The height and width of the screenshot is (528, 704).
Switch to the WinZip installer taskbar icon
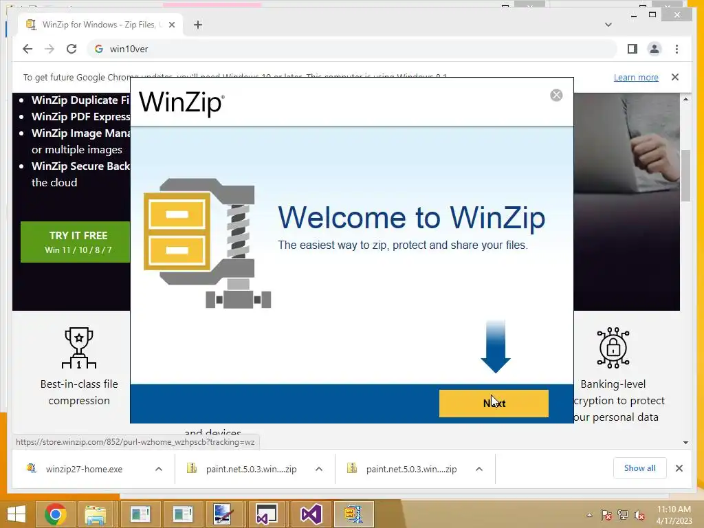pyautogui.click(x=354, y=514)
